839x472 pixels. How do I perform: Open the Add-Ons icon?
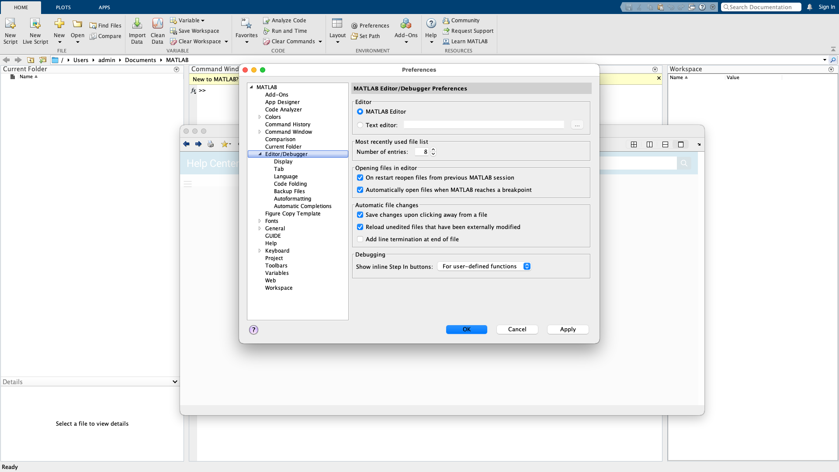(406, 24)
